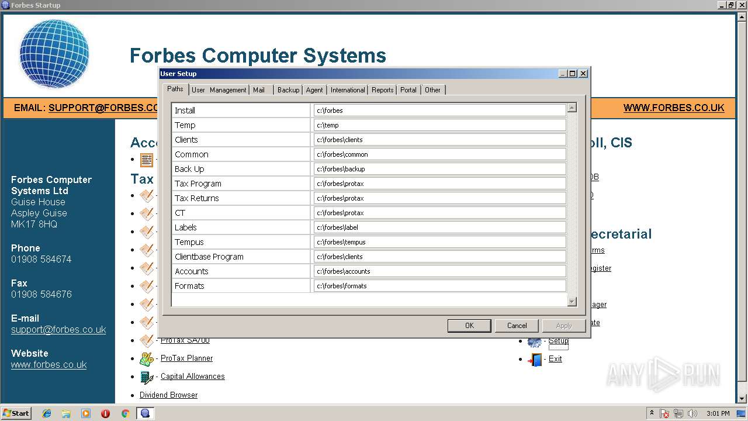Click the Clientbase Program path field
This screenshot has height=421, width=748.
coord(439,257)
